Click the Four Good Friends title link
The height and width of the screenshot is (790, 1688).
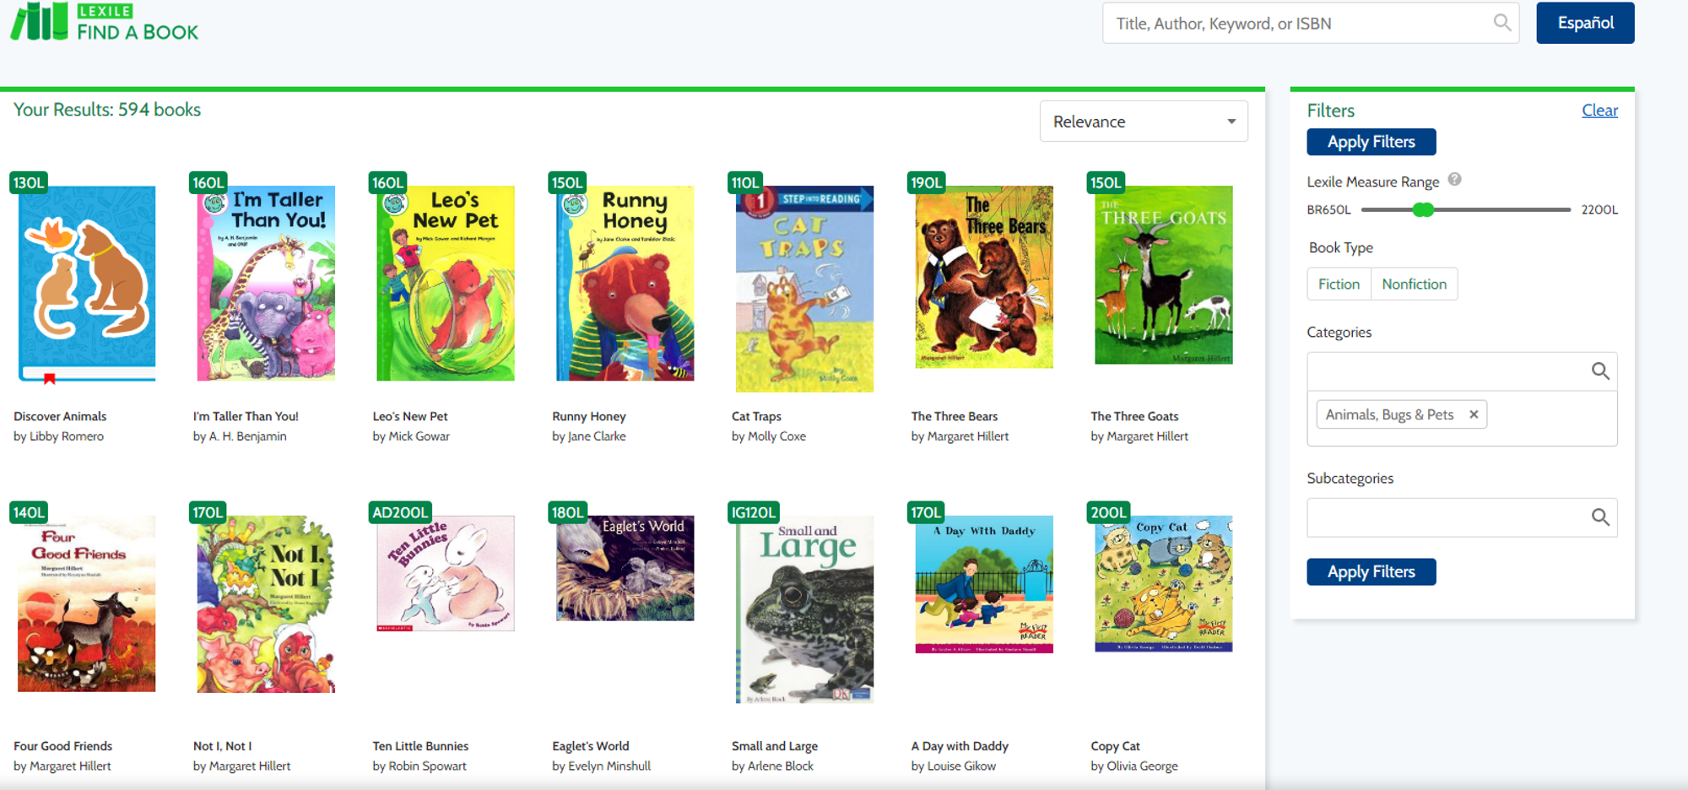[x=62, y=746]
